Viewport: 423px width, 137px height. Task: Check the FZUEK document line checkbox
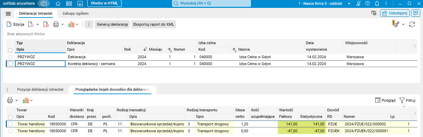coord(10,130)
